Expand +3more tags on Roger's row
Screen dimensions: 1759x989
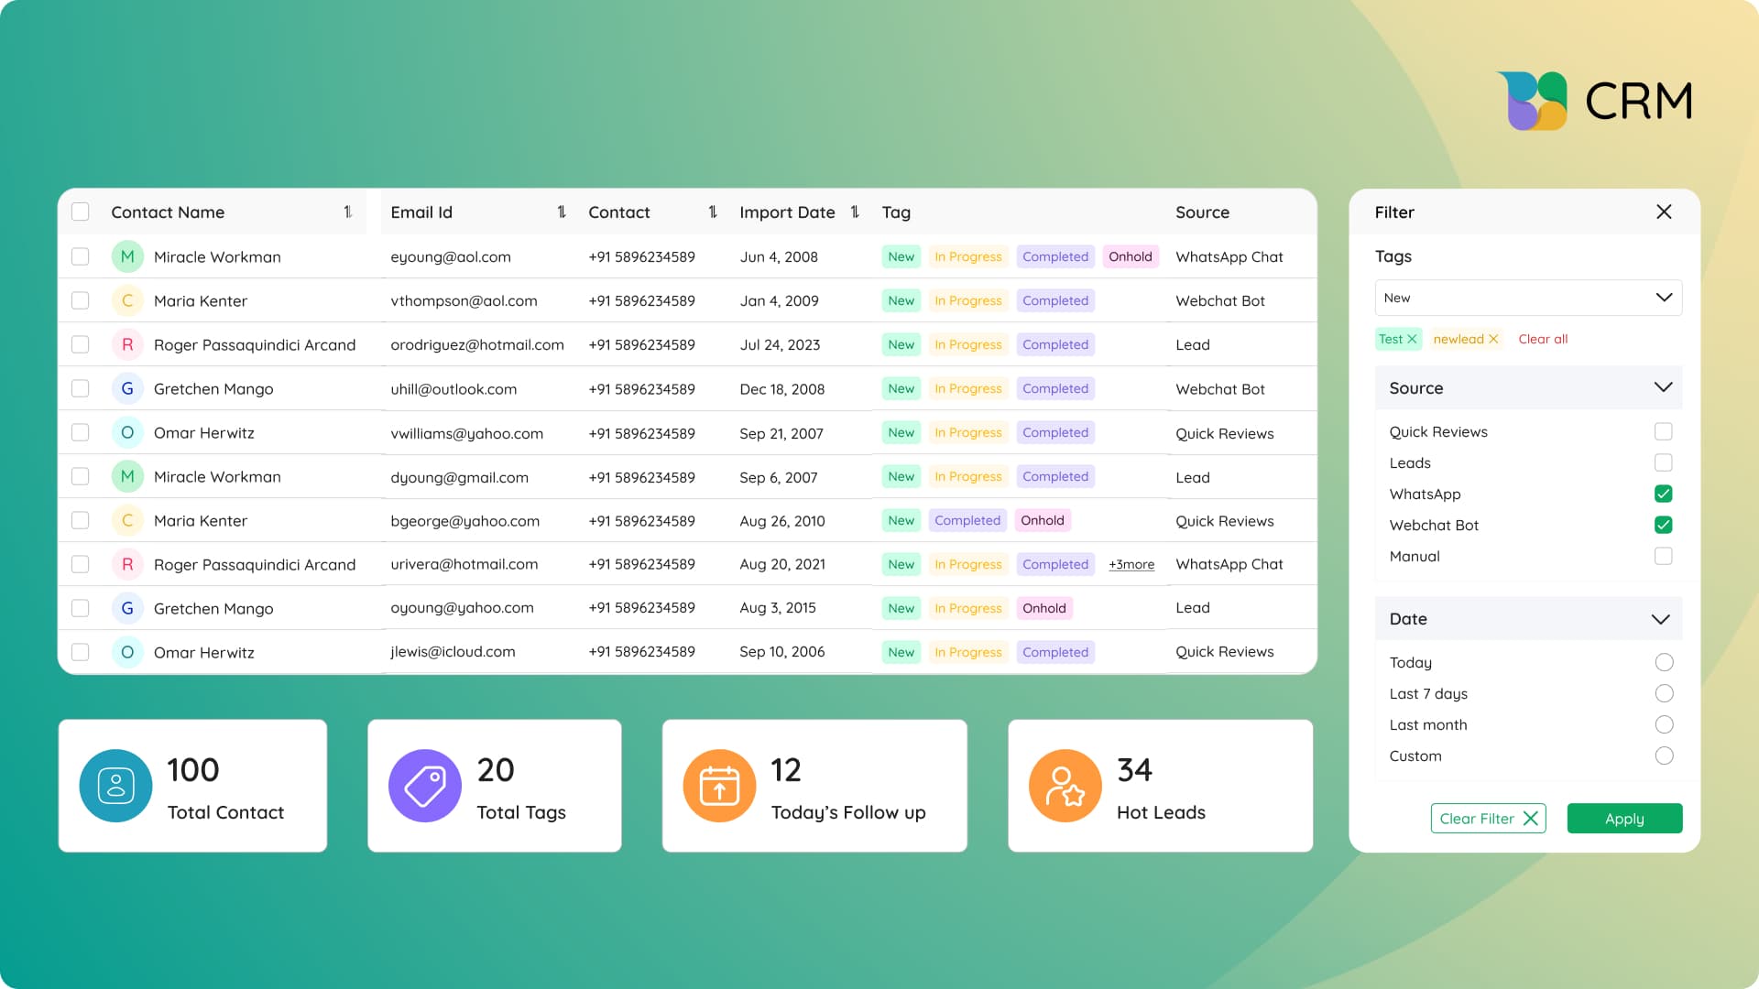[1131, 564]
